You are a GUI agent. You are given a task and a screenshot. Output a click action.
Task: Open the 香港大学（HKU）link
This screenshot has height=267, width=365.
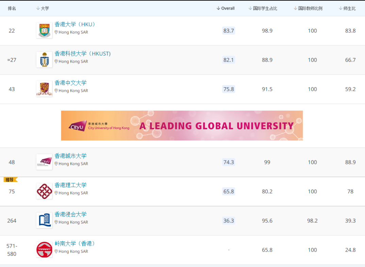75,24
